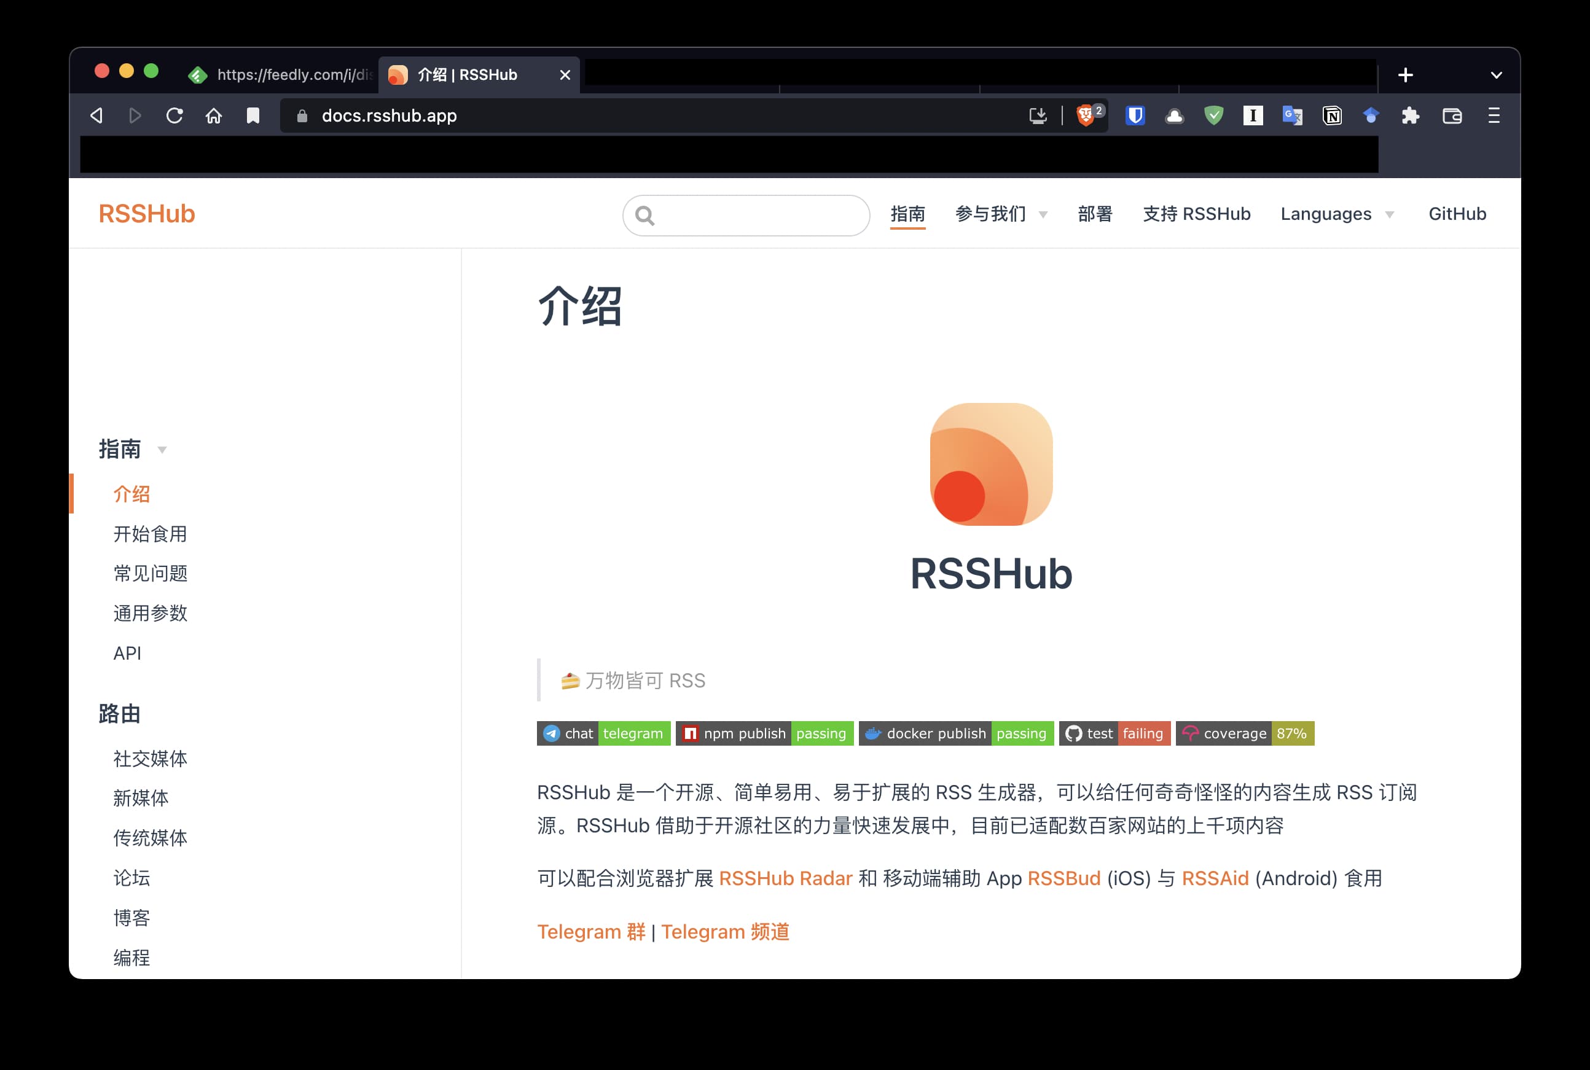Image resolution: width=1590 pixels, height=1070 pixels.
Task: Click the cloud extension icon
Action: tap(1175, 115)
